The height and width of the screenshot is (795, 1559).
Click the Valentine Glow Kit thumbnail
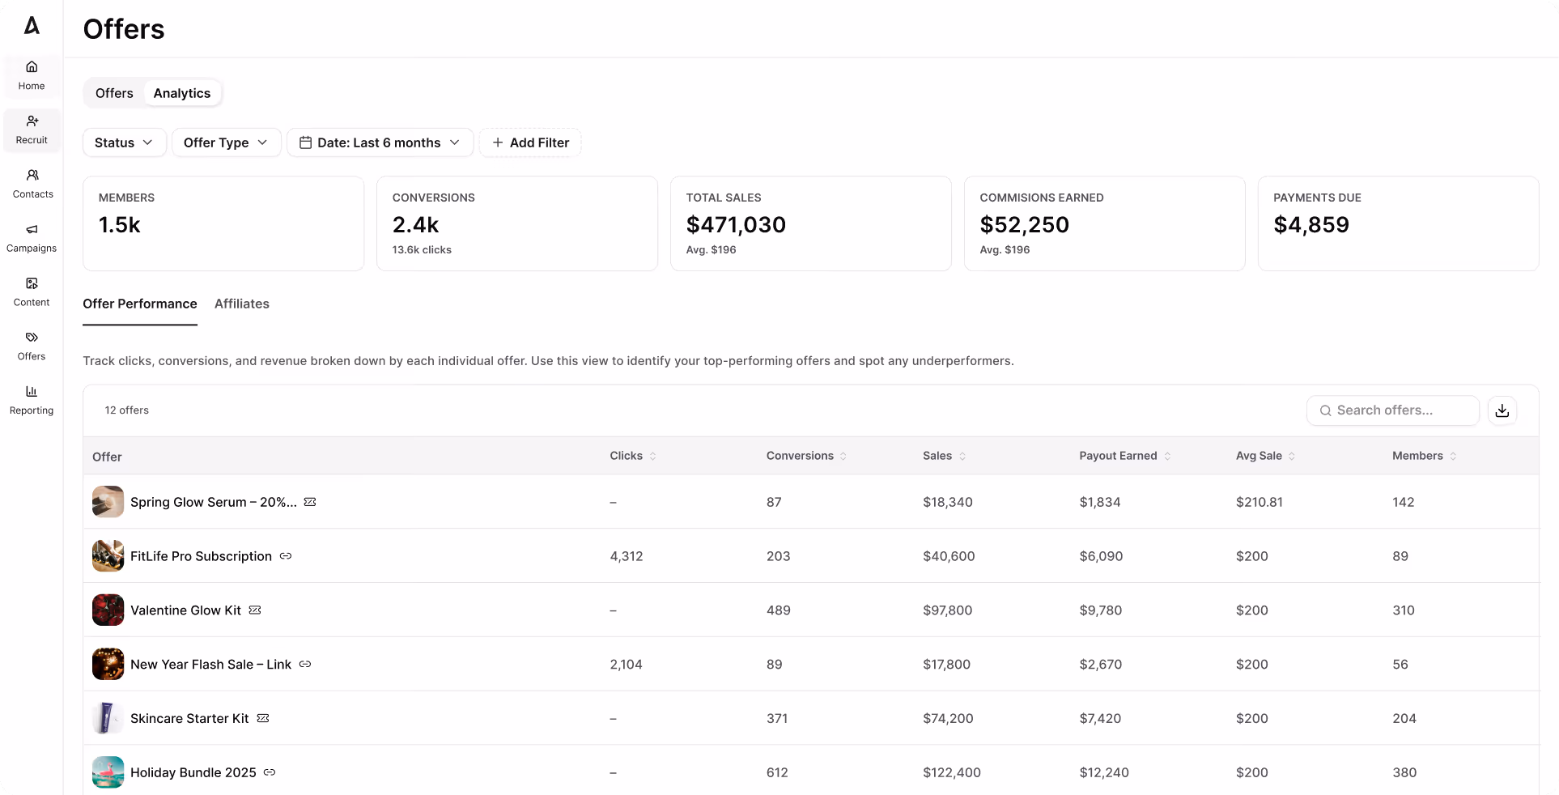[108, 610]
